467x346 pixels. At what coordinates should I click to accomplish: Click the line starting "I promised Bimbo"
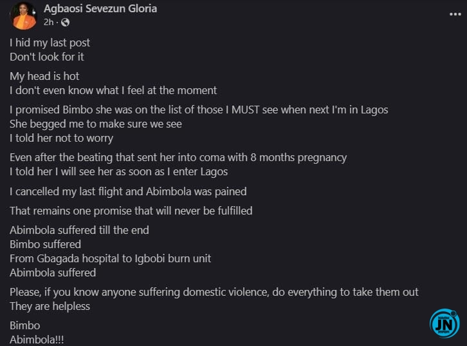click(x=199, y=110)
